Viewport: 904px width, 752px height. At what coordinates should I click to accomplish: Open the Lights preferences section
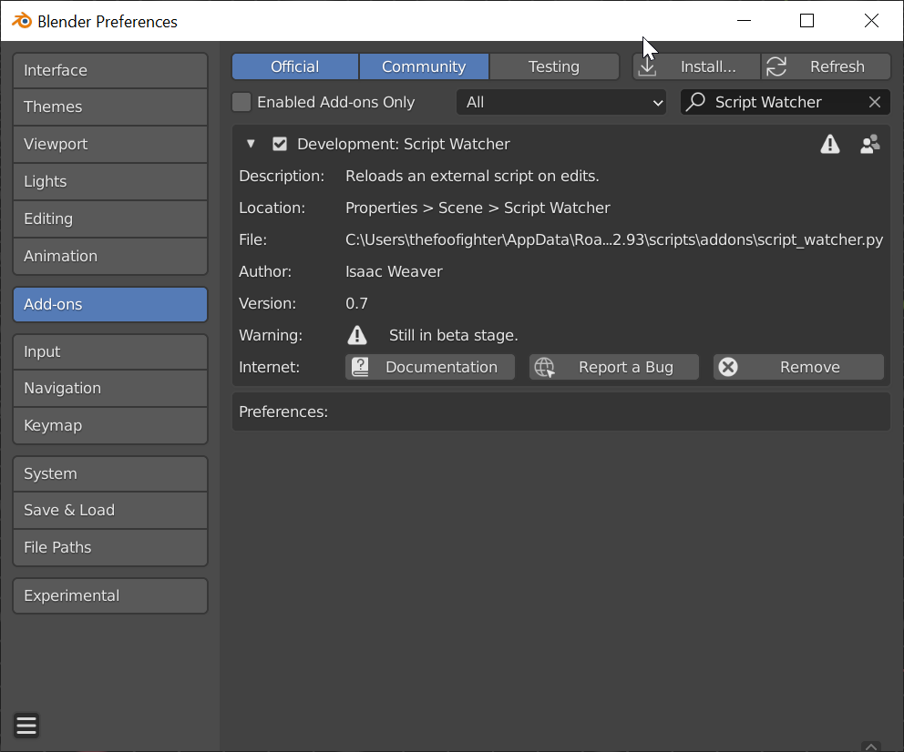(x=110, y=181)
